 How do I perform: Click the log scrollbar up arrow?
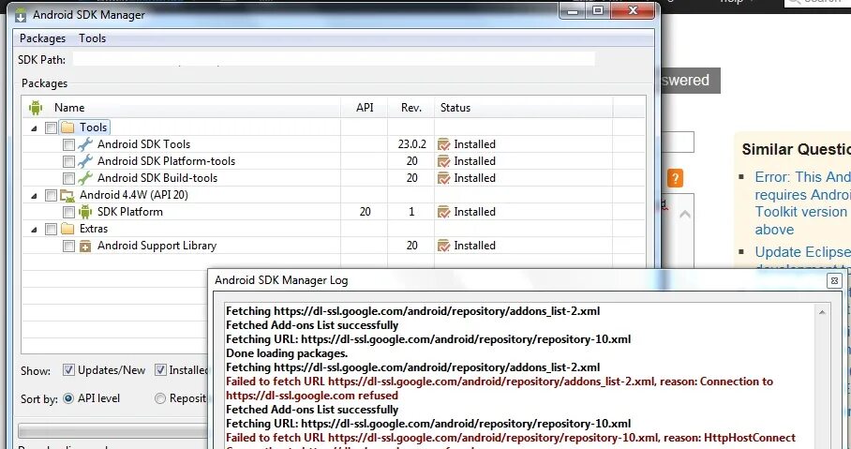(x=822, y=312)
